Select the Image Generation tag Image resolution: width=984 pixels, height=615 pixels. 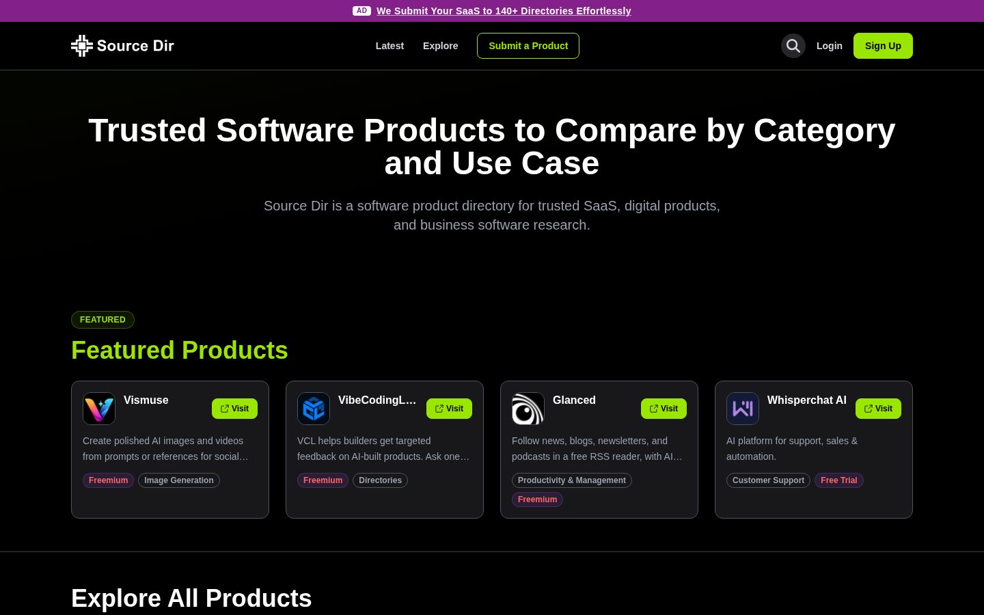(x=179, y=480)
